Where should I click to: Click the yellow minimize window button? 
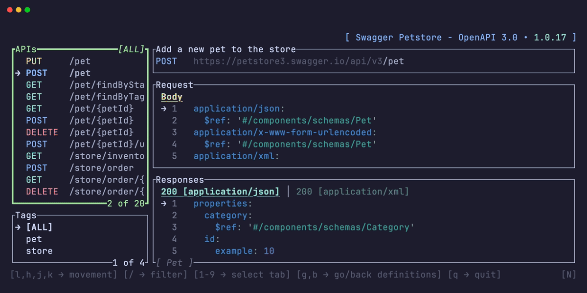[19, 10]
